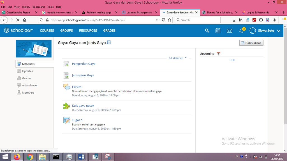Open the Forum discussion link

(77, 87)
